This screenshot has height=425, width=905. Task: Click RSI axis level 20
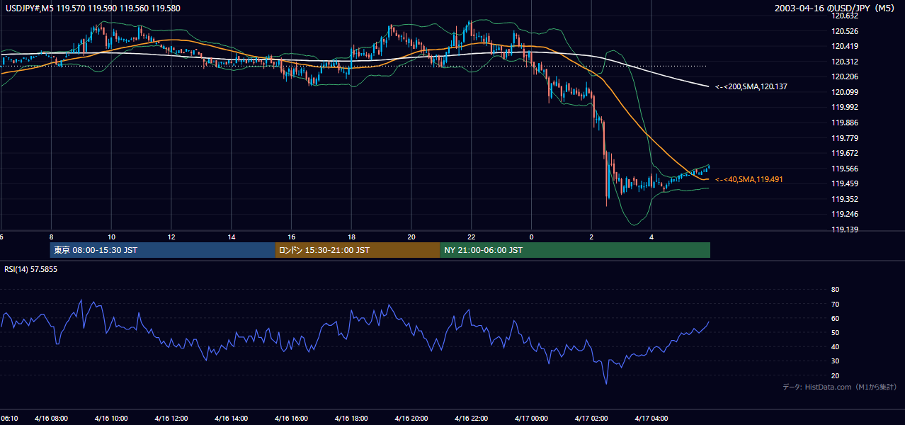coord(835,375)
